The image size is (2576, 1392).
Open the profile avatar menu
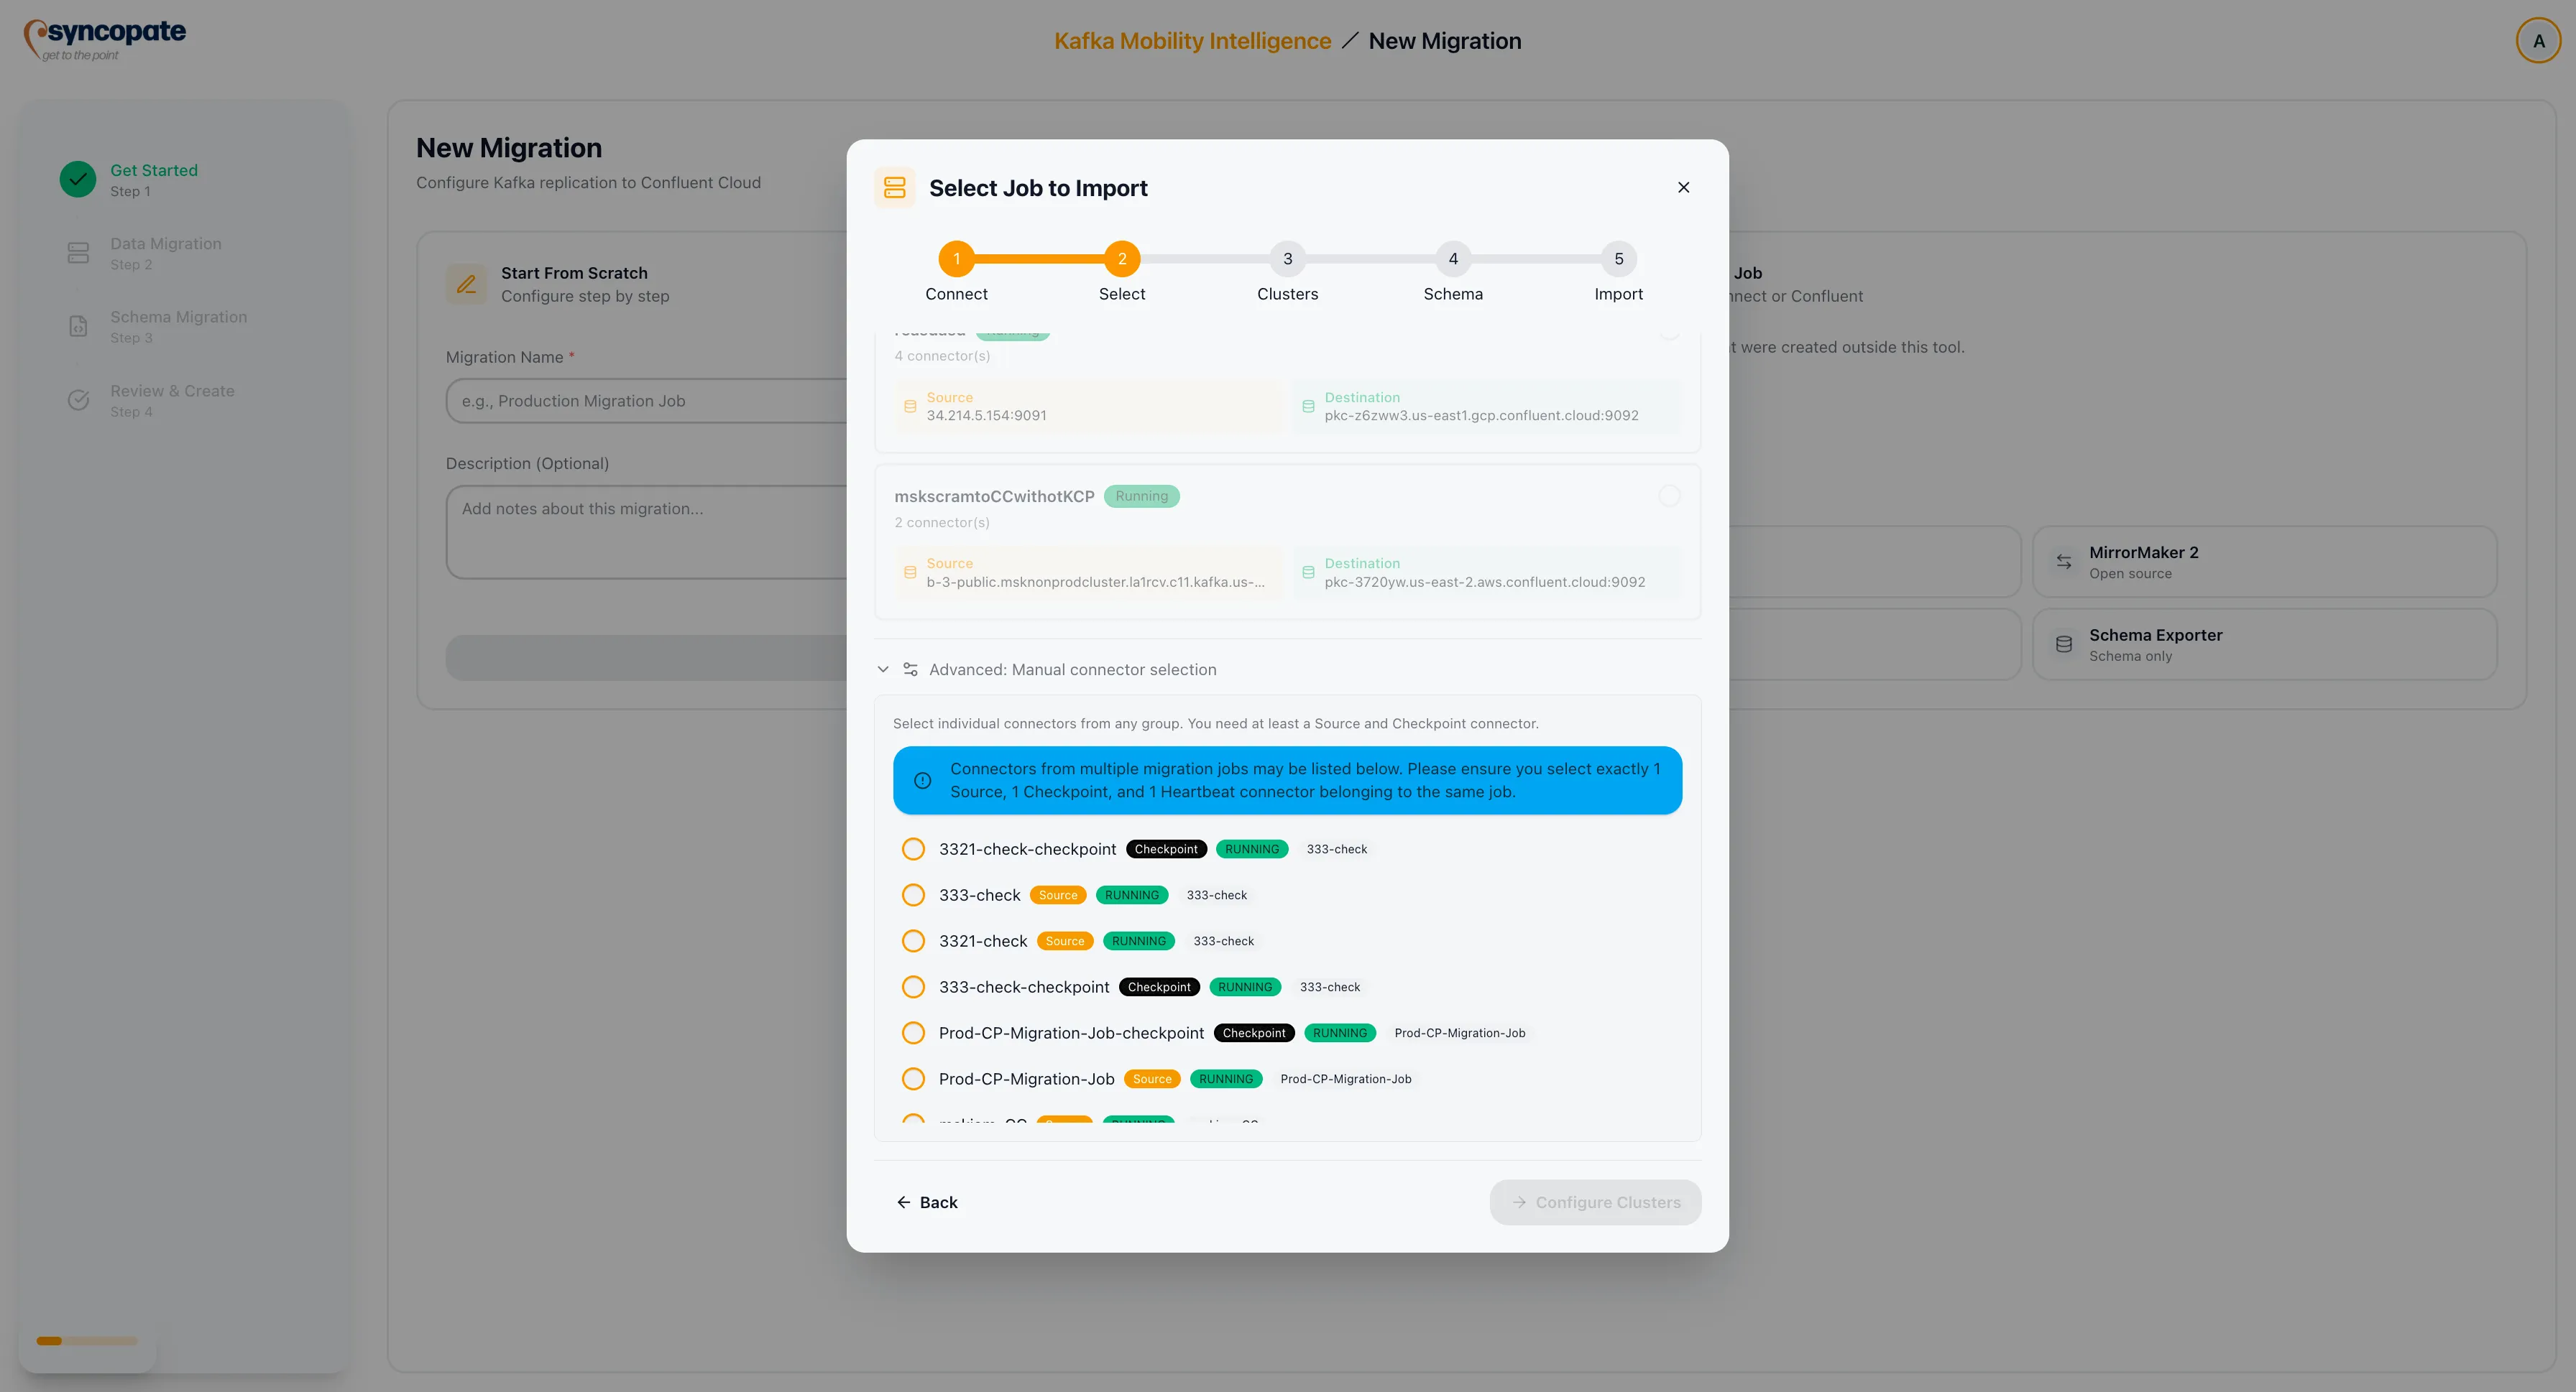click(x=2538, y=40)
